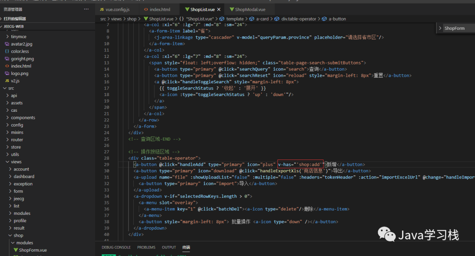Click 'a-card' breadcrumb item
The image size is (475, 256).
pyautogui.click(x=262, y=19)
